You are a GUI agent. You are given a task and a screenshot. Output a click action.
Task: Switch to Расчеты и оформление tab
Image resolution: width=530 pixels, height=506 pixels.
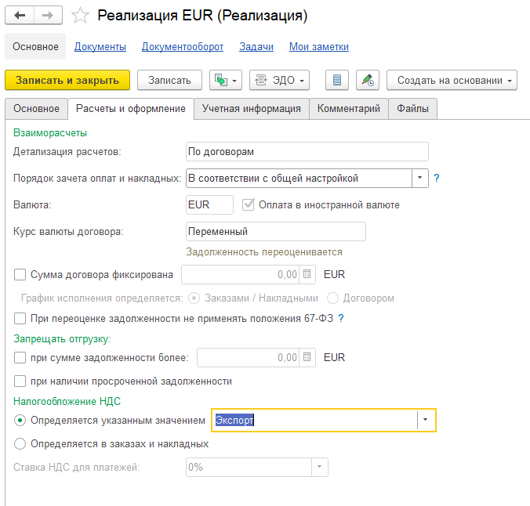[131, 109]
